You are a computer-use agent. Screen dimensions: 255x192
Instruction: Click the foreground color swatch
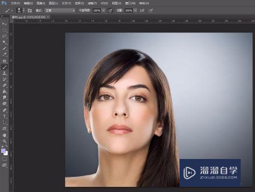[3, 151]
